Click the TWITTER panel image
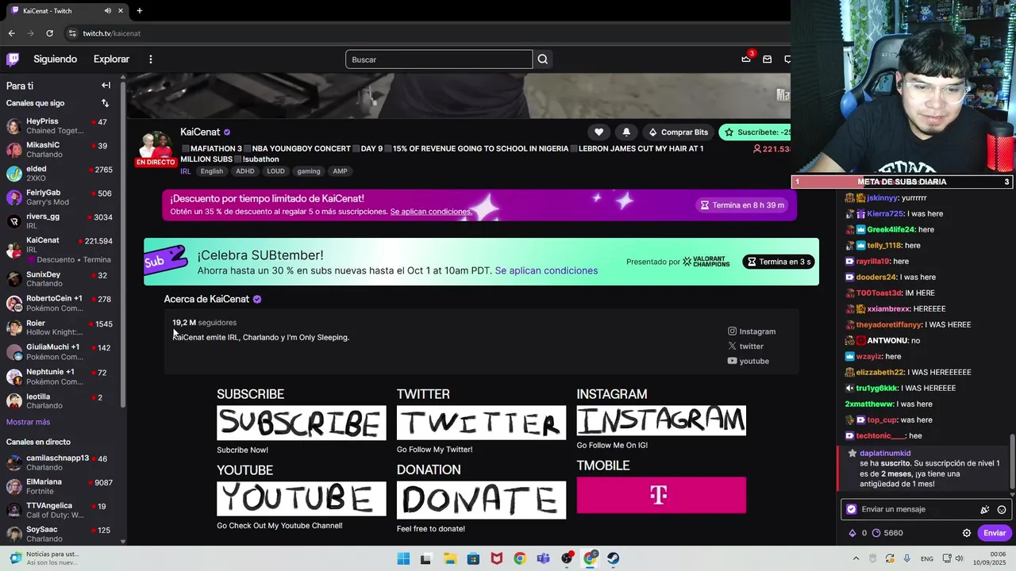Screen dimensions: 1016x571 481,423
